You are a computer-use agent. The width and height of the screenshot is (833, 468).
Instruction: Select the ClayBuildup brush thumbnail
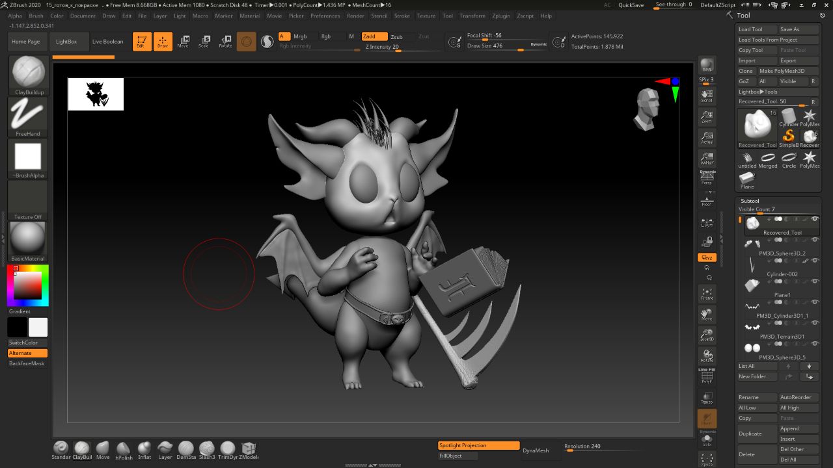pos(28,72)
